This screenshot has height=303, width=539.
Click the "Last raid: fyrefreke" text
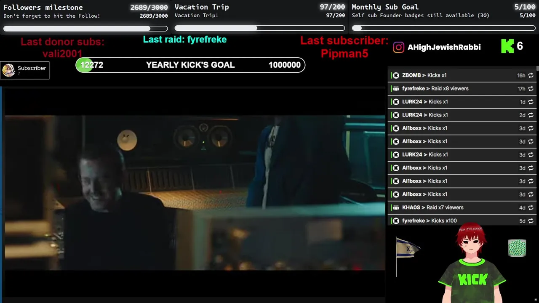[x=185, y=40]
